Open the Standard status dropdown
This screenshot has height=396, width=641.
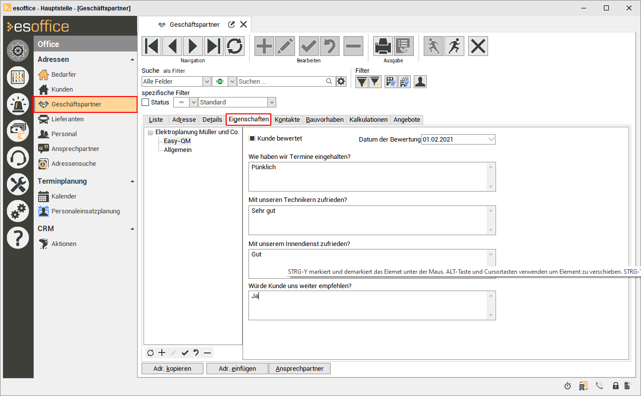click(x=271, y=102)
